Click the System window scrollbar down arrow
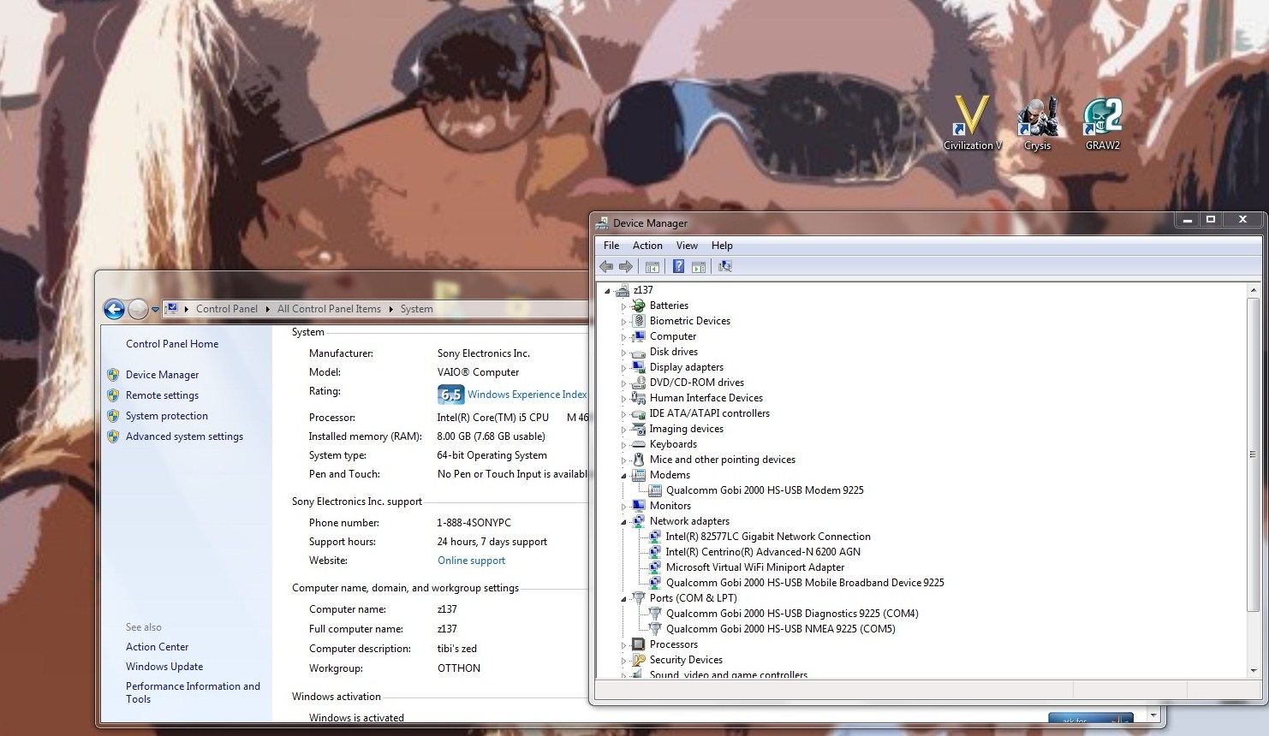Image resolution: width=1269 pixels, height=736 pixels. (1153, 715)
